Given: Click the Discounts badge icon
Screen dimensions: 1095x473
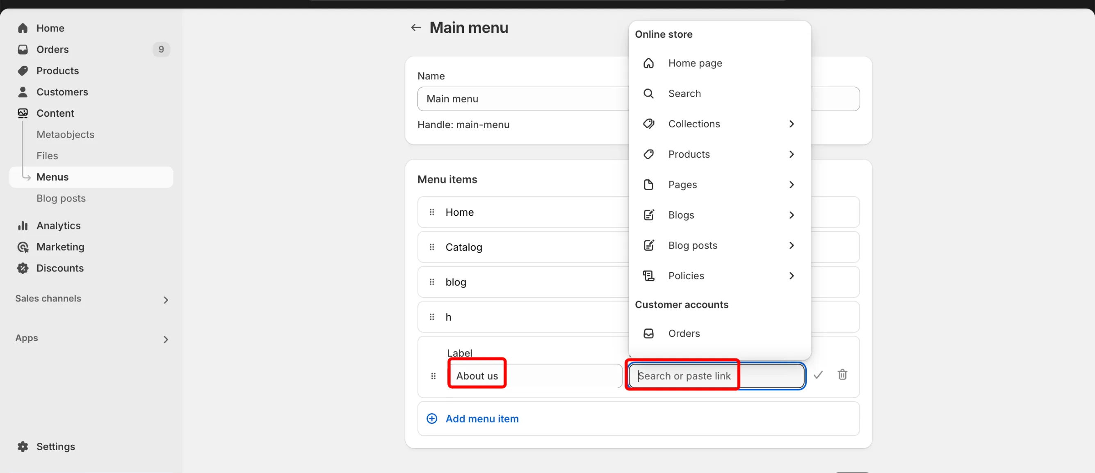Looking at the screenshot, I should pyautogui.click(x=23, y=268).
